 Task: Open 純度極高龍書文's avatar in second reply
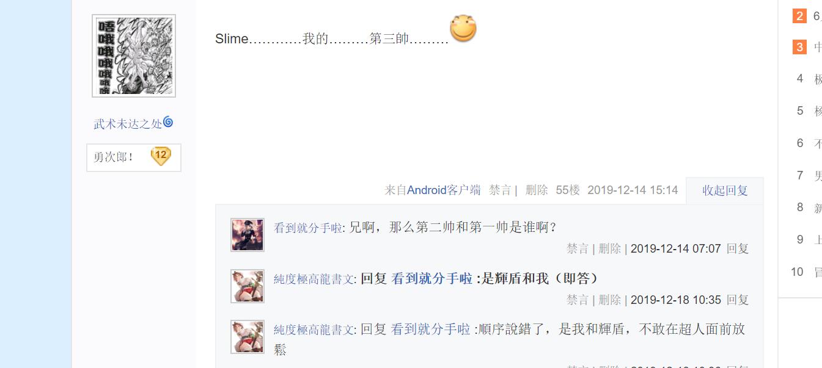[248, 286]
